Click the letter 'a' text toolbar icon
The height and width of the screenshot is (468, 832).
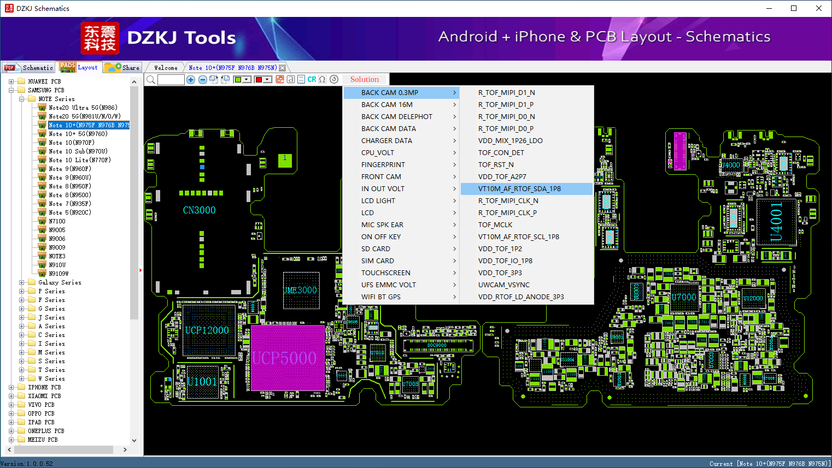click(290, 80)
